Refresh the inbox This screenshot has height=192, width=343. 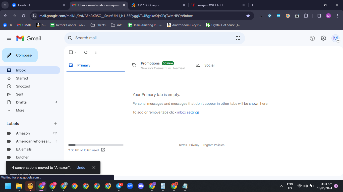click(x=86, y=52)
